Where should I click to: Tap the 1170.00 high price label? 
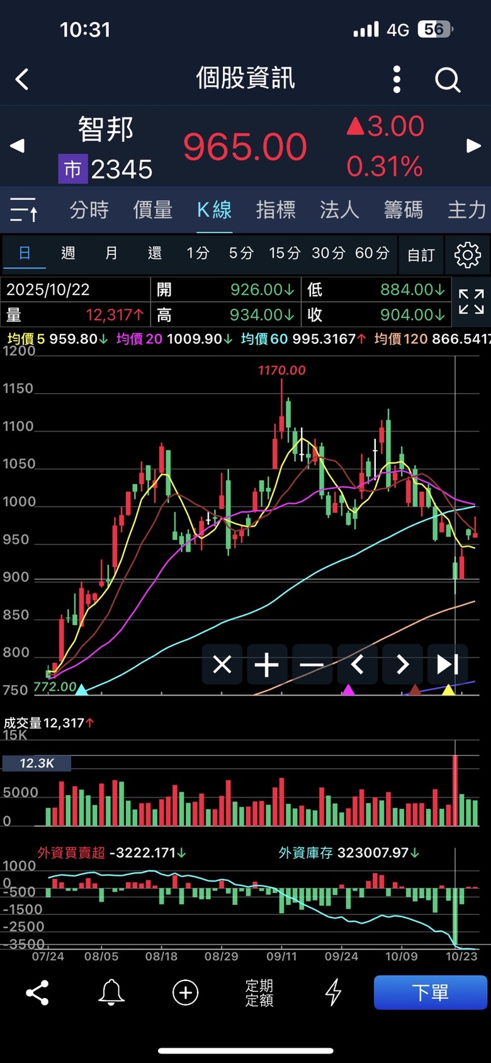coord(281,371)
